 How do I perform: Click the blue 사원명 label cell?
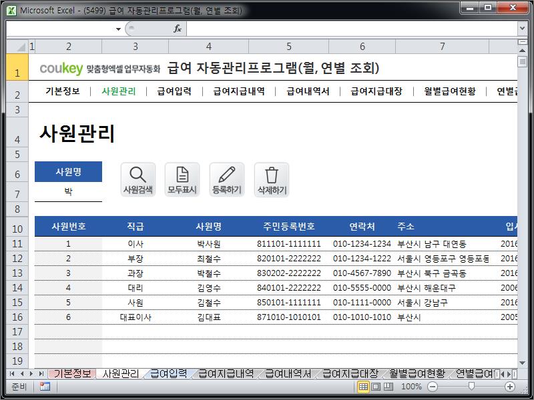[68, 172]
